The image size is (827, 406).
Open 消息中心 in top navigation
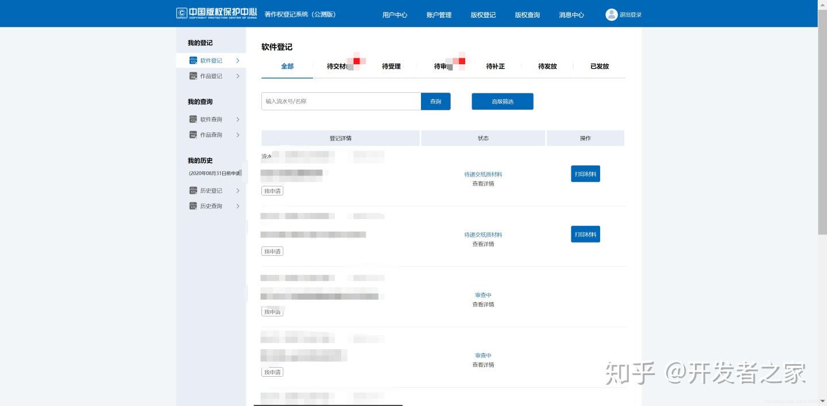571,15
